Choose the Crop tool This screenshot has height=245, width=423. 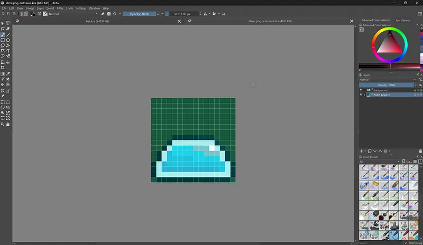(x=3, y=68)
